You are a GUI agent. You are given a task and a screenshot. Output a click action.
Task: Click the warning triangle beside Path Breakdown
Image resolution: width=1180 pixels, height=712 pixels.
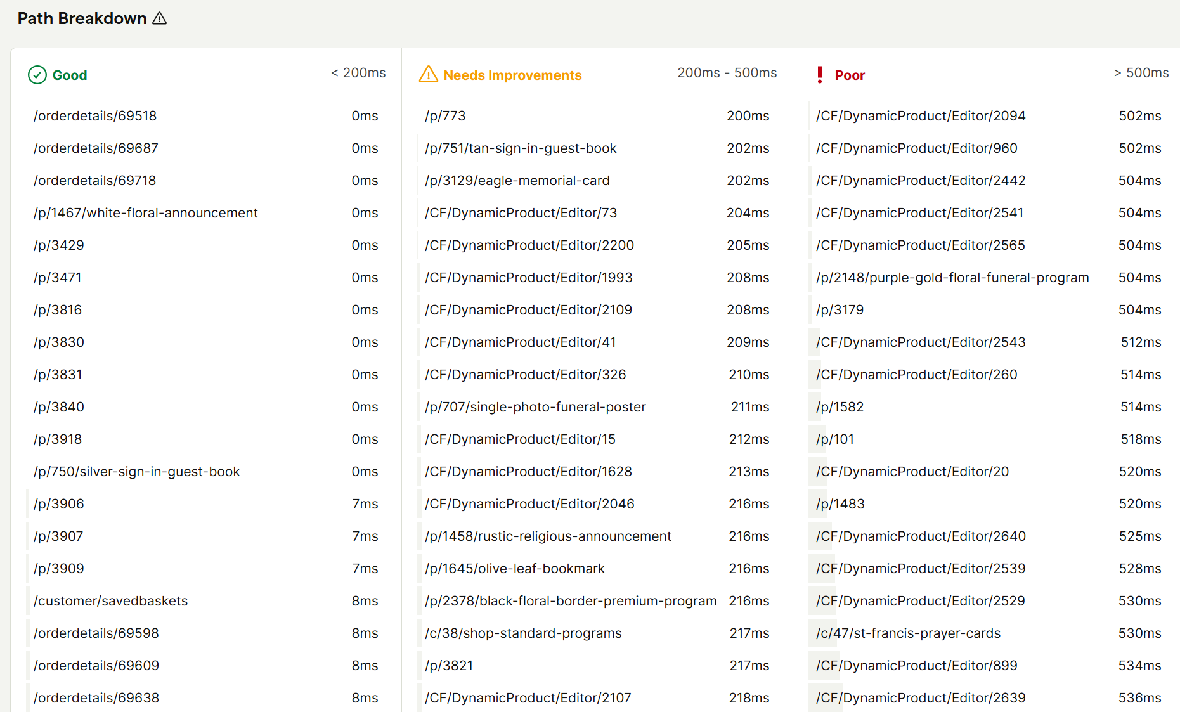pyautogui.click(x=160, y=18)
